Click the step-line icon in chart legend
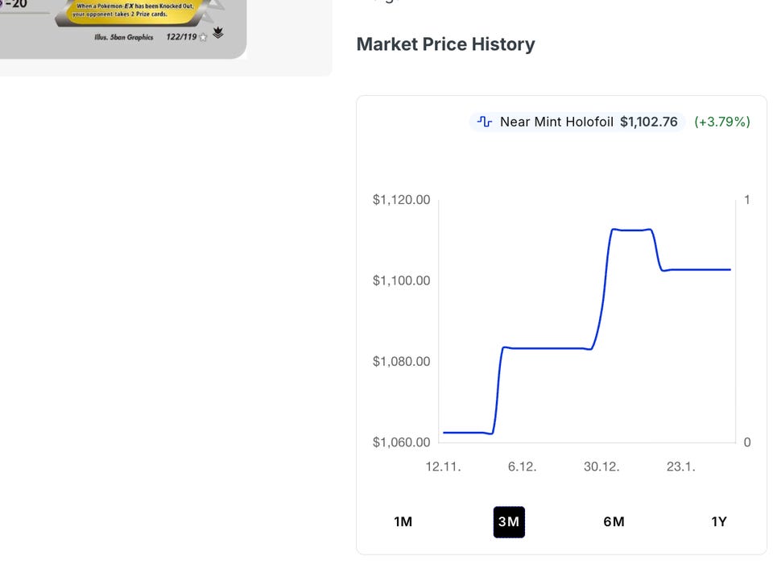 coord(484,122)
